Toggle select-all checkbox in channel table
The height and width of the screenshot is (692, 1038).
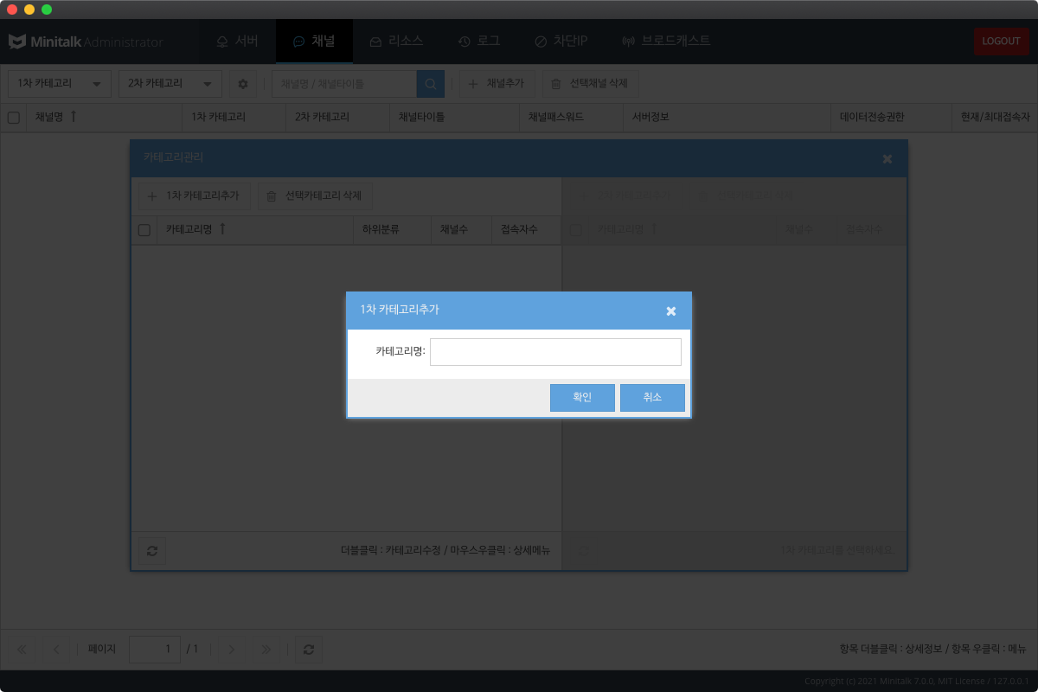point(14,118)
